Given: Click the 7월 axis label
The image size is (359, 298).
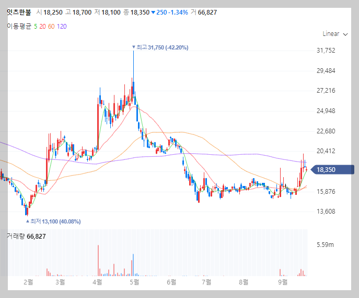Looking at the screenshot, I should pyautogui.click(x=206, y=282).
